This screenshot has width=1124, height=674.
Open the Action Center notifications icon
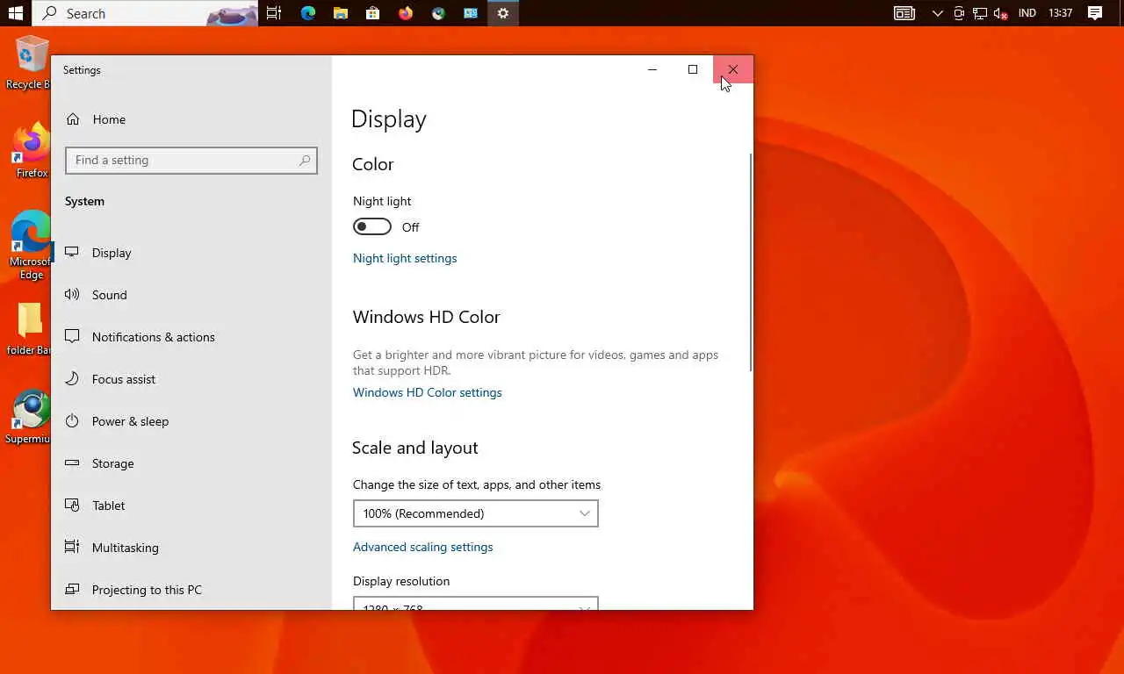pos(1095,13)
